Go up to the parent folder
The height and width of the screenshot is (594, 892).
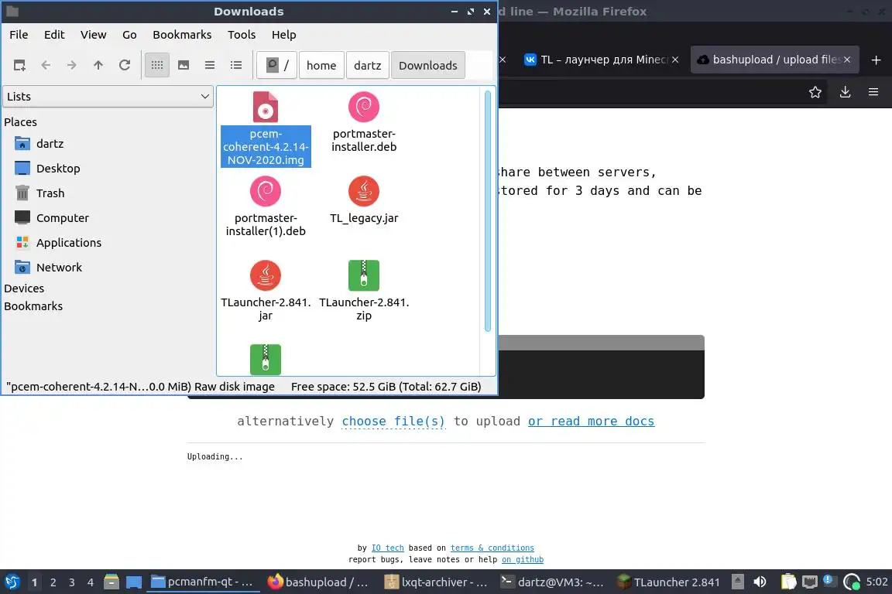point(98,66)
